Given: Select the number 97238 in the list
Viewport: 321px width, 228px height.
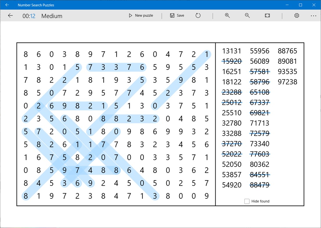Looking at the screenshot, I should (x=287, y=82).
